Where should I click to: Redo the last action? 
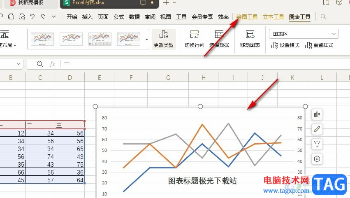(x=43, y=16)
